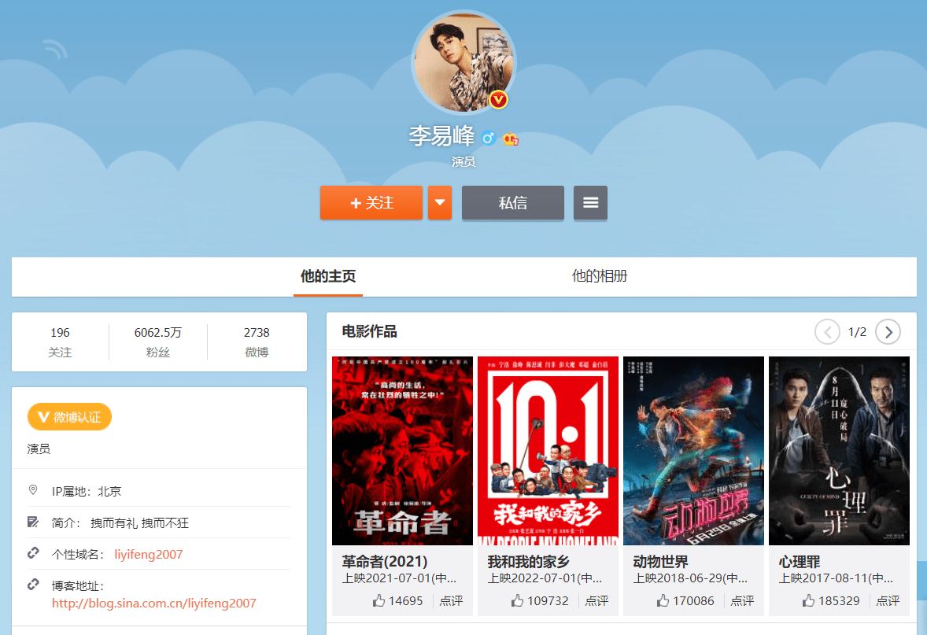The width and height of the screenshot is (927, 635).
Task: Click the 演员 text under 微博认证
Action: pos(39,449)
